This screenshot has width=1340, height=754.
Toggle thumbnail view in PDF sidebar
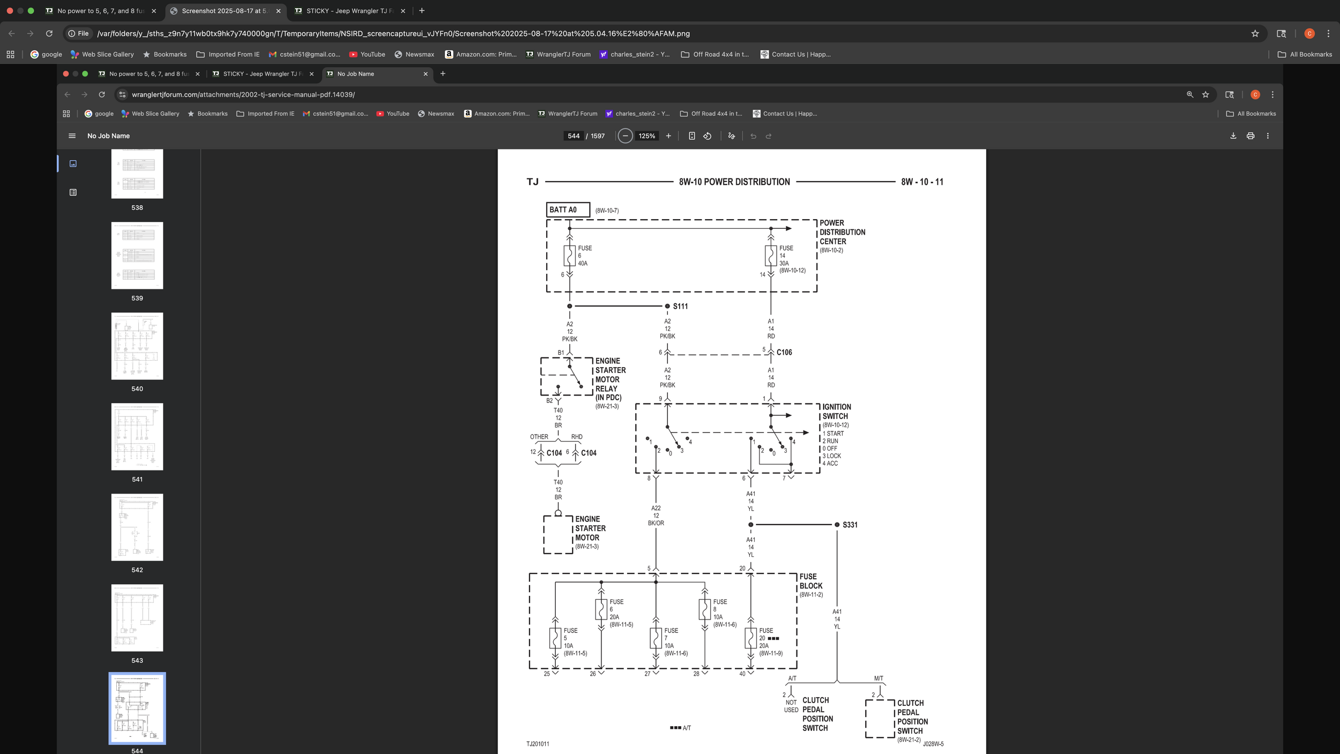[73, 163]
